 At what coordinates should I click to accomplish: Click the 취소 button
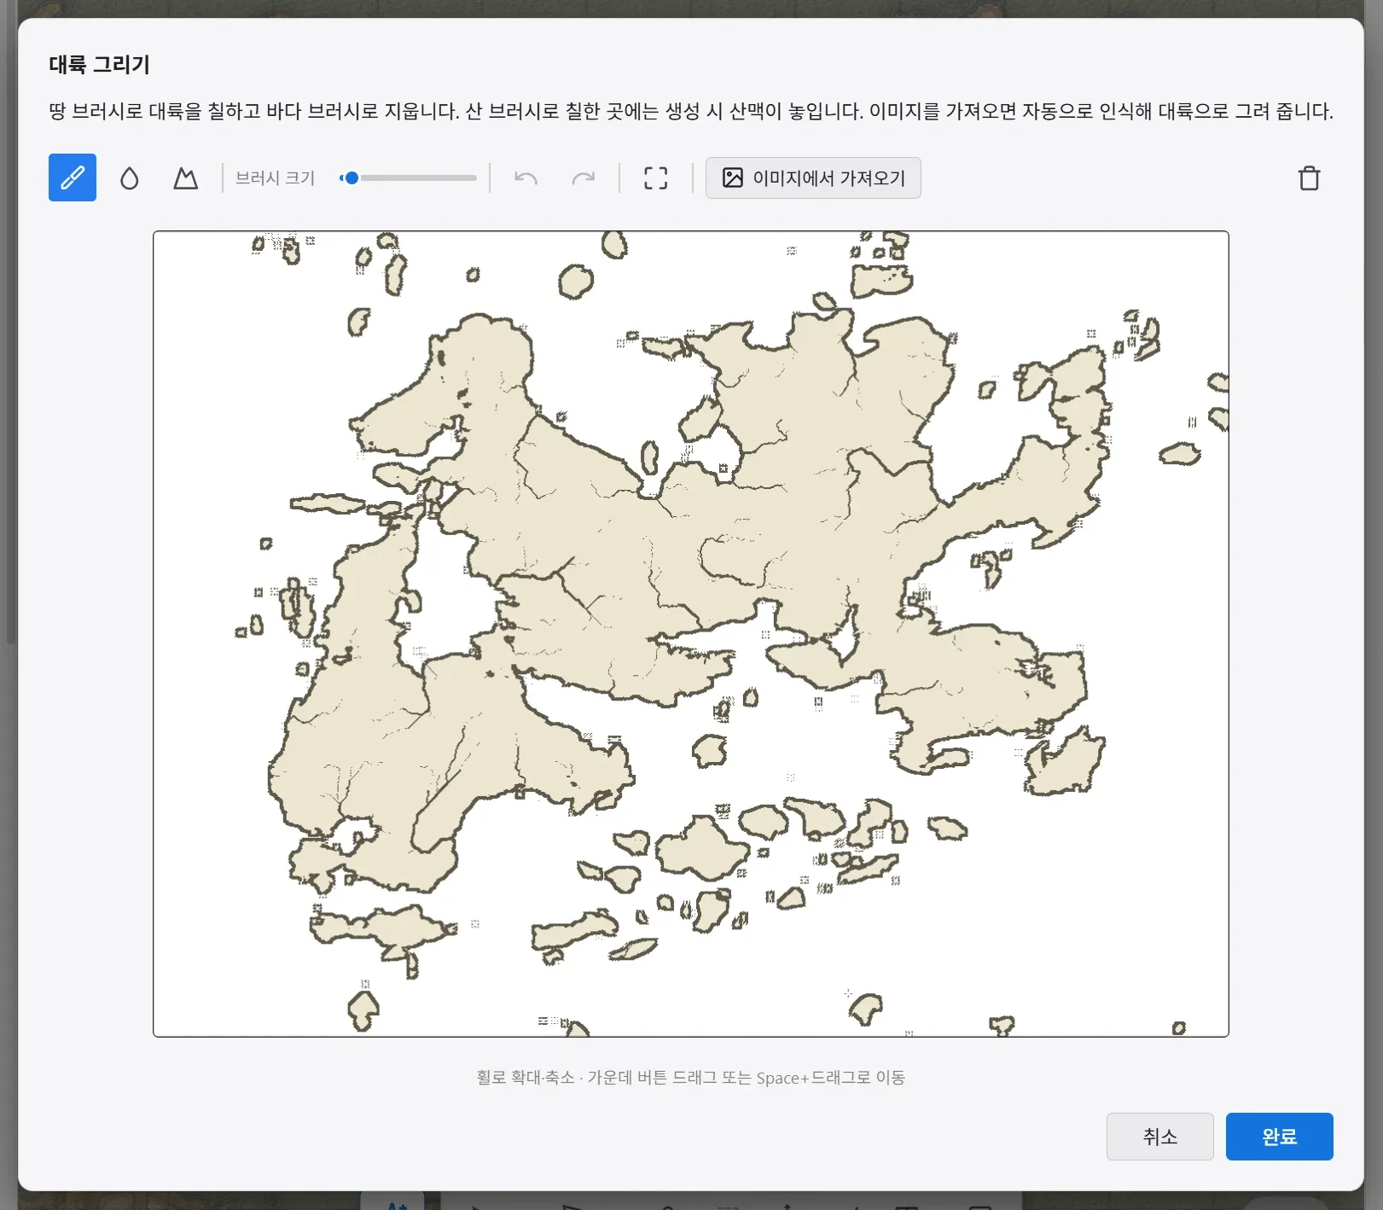[1159, 1136]
